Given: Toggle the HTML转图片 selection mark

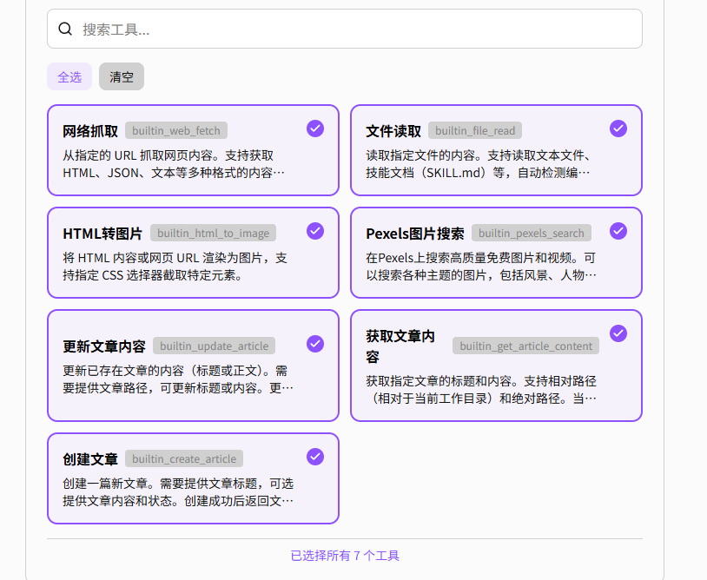Looking at the screenshot, I should click(x=314, y=230).
